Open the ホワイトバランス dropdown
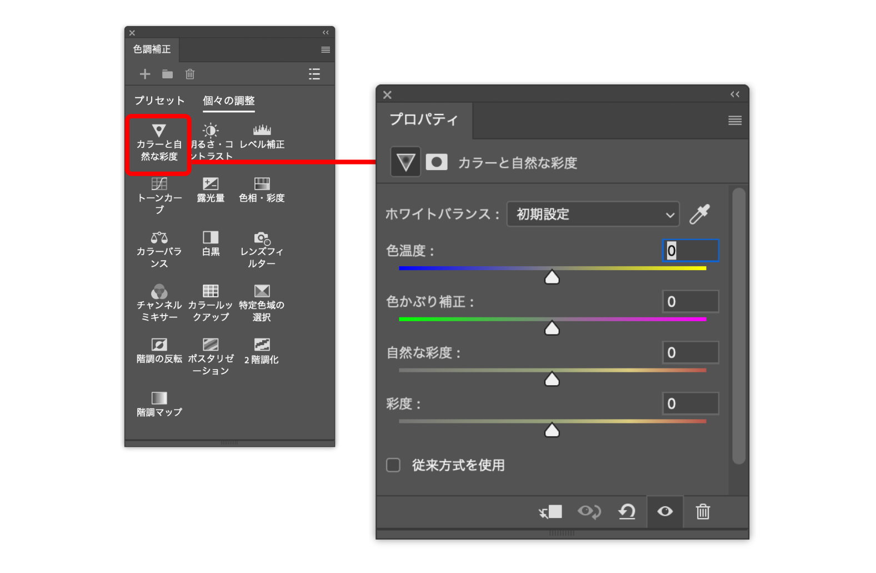This screenshot has width=876, height=573. 593,214
